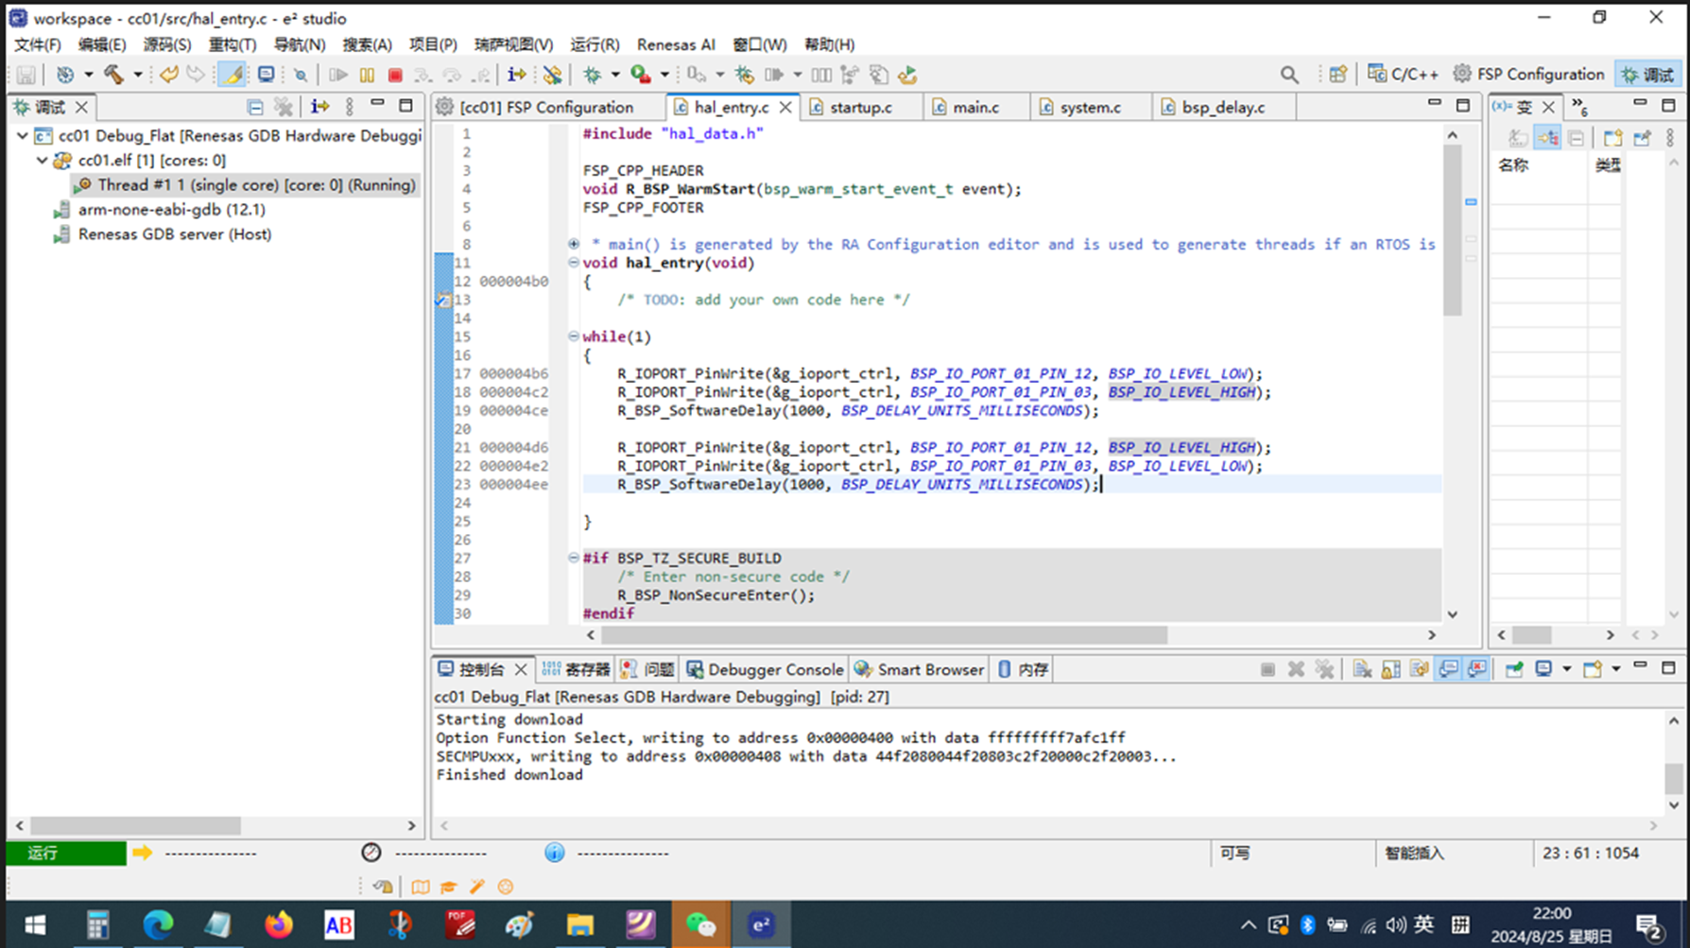Click the Resume debug button
This screenshot has height=948, width=1690.
(x=338, y=75)
